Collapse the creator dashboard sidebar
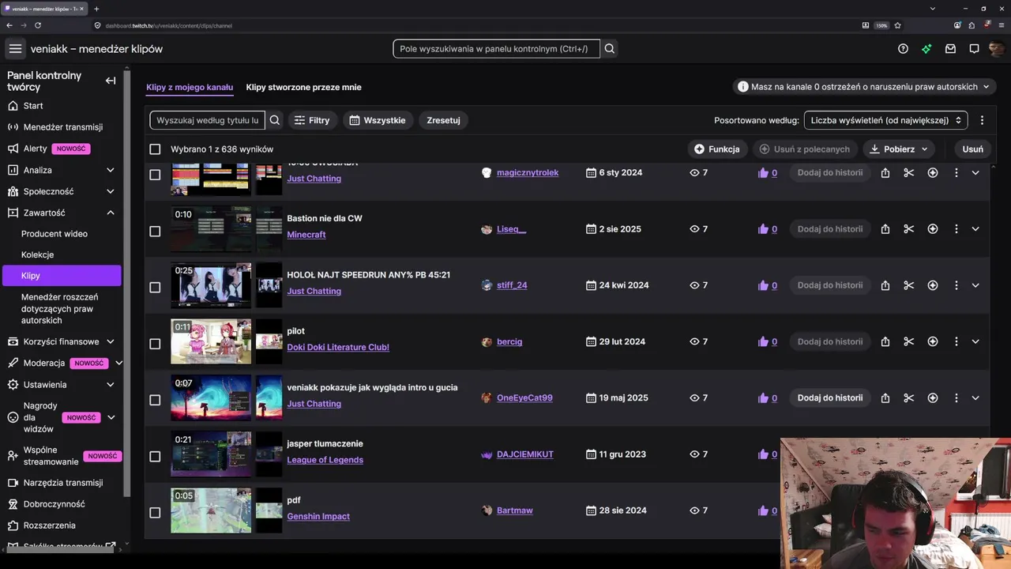 point(111,81)
